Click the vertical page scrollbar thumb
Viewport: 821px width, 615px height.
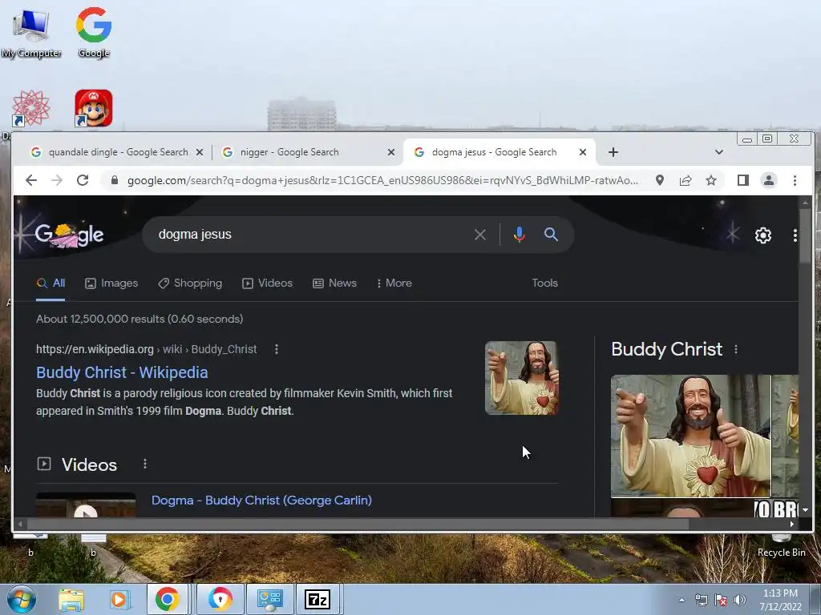point(805,235)
